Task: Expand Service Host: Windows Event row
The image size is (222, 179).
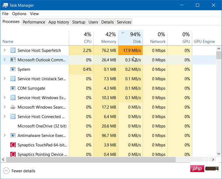Action: pos(4,98)
